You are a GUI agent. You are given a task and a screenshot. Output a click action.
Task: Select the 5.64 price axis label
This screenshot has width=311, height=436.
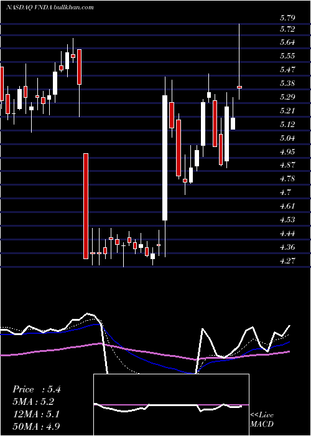[x=287, y=42]
